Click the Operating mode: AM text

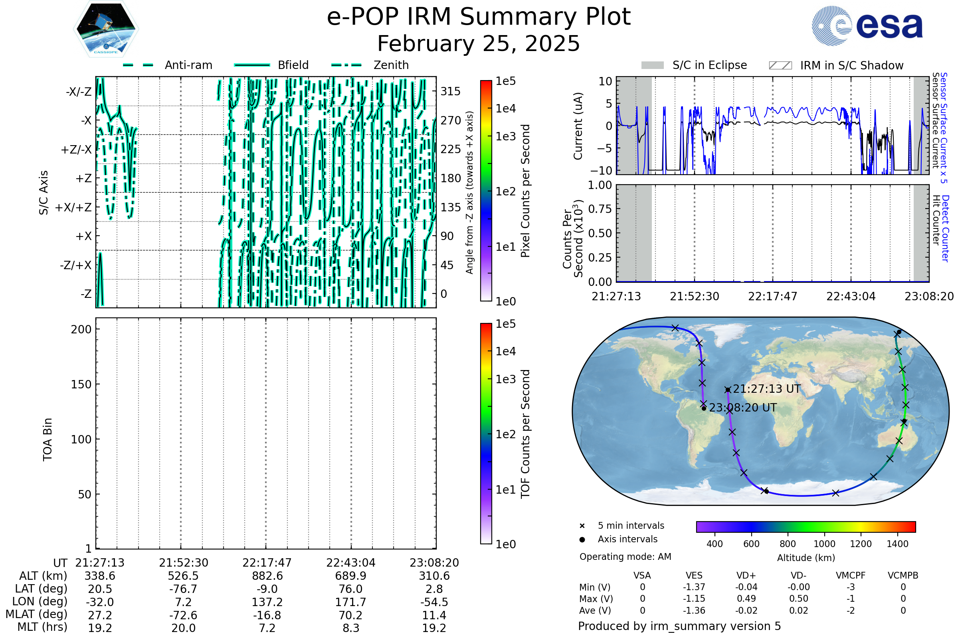pyautogui.click(x=625, y=557)
